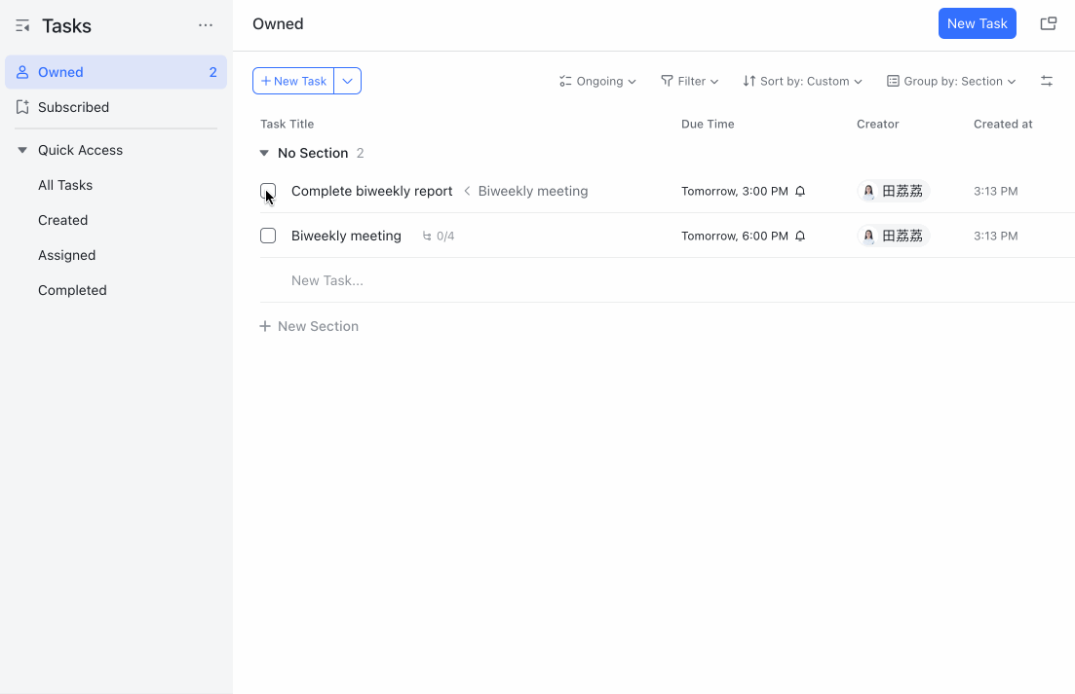This screenshot has height=694, width=1075.
Task: Open the more options menu beside Tasks
Action: [205, 25]
